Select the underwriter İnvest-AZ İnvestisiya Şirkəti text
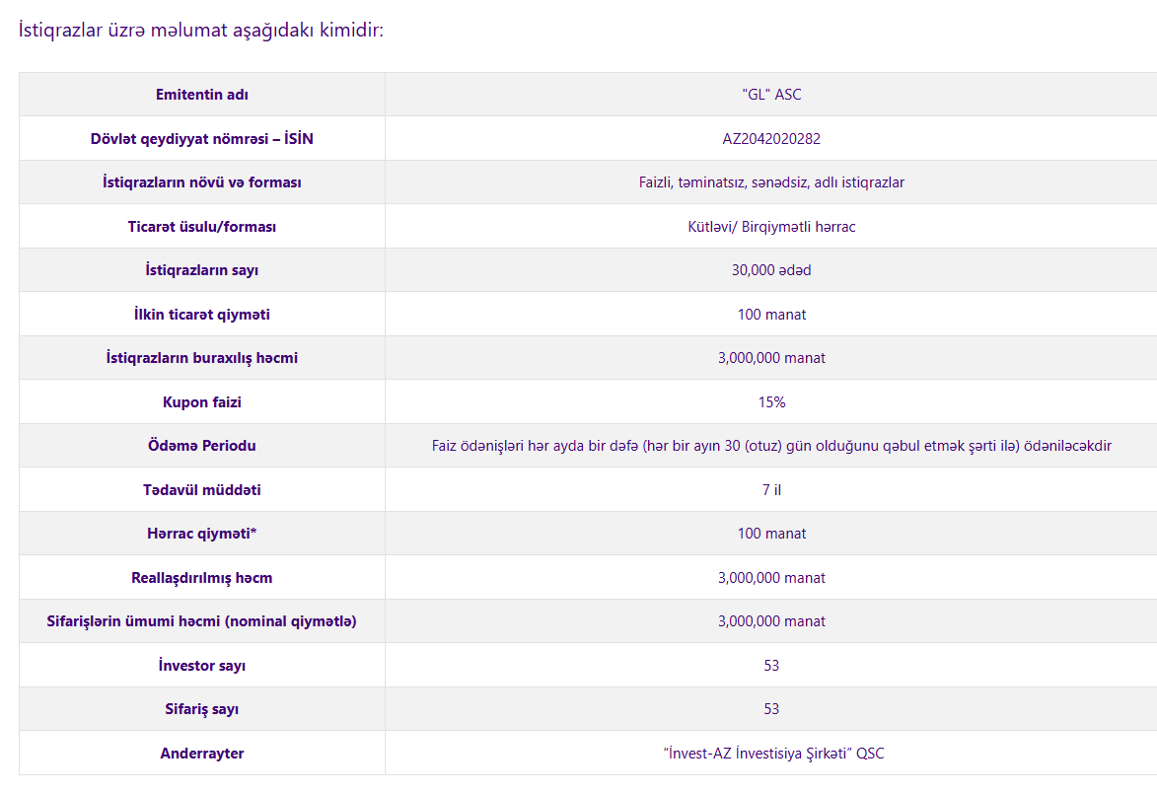Image resolution: width=1157 pixels, height=793 pixels. [x=773, y=754]
